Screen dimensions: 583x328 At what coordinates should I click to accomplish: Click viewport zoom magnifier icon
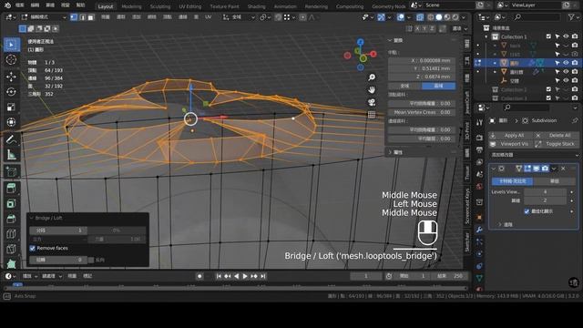coord(372,77)
